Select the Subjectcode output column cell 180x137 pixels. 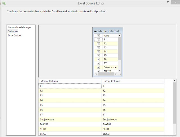coord(133,120)
